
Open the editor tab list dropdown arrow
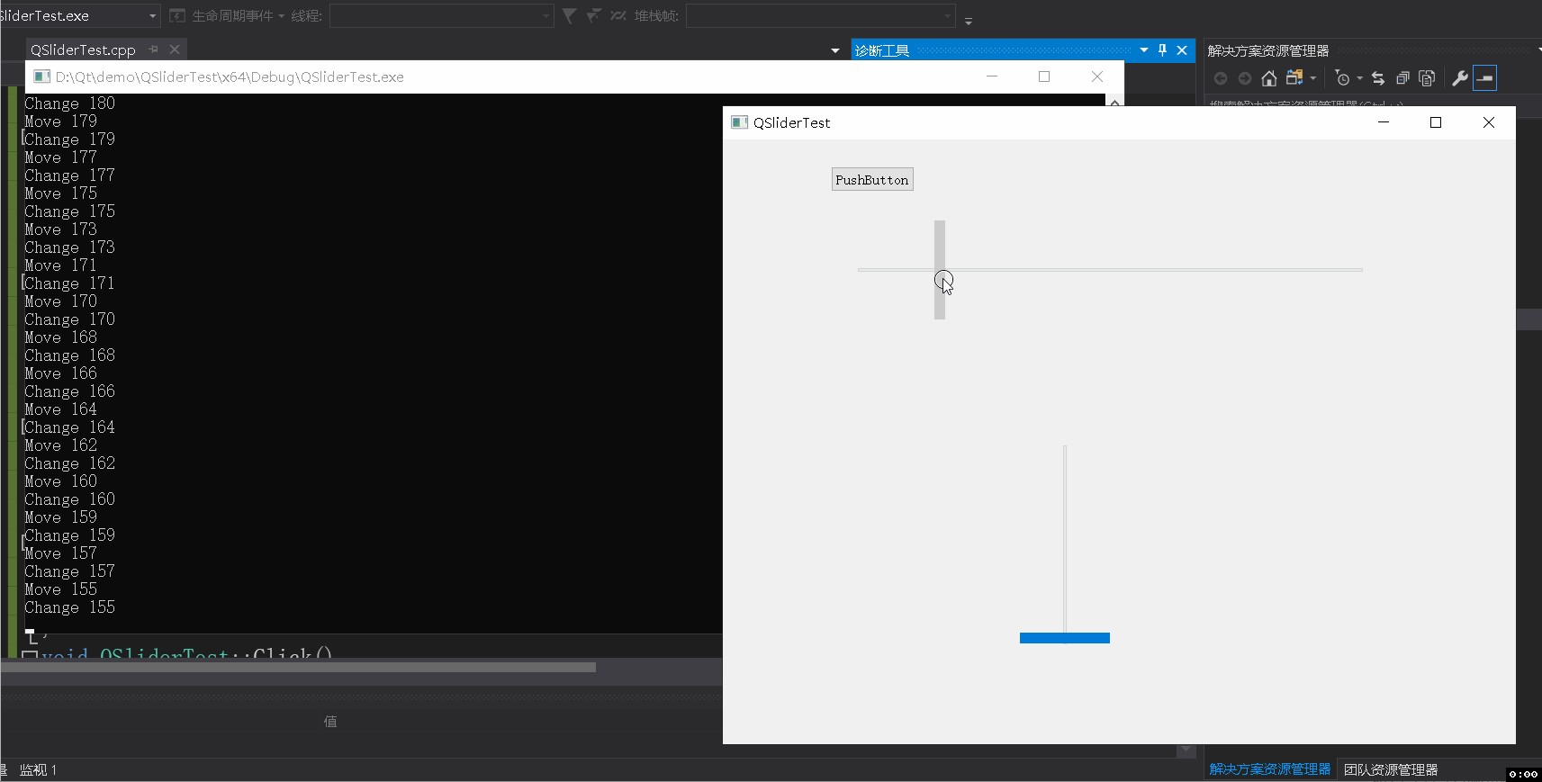835,50
